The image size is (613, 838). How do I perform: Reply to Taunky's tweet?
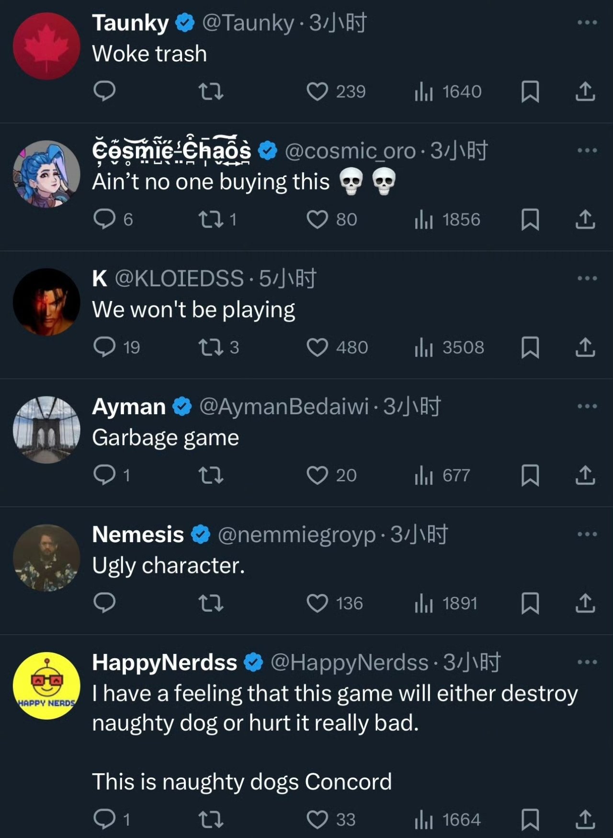(x=104, y=91)
